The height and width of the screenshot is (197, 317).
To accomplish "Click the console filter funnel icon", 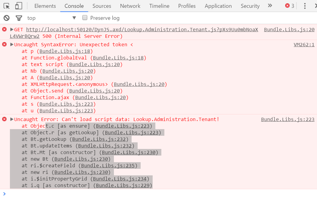I will pyautogui.click(x=19, y=18).
